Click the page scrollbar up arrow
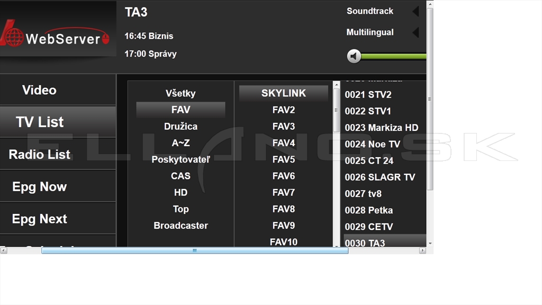Screen dimensions: 542x305 pos(430,4)
